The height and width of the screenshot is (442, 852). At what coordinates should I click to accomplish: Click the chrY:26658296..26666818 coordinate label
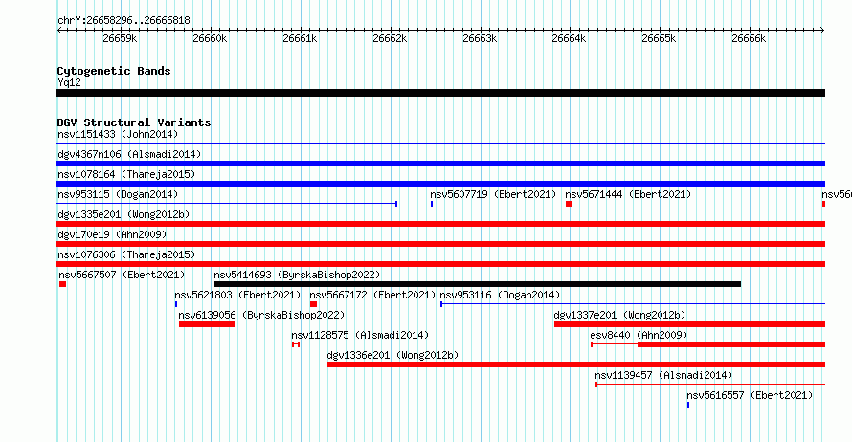tap(123, 21)
